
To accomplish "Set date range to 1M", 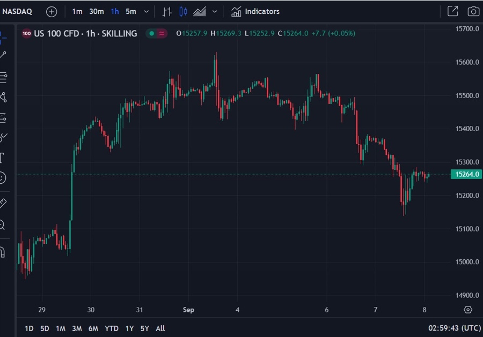I will click(x=61, y=328).
